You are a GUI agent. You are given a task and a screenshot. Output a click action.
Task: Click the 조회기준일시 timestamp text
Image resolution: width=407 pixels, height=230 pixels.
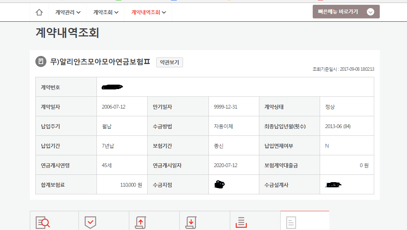[343, 69]
